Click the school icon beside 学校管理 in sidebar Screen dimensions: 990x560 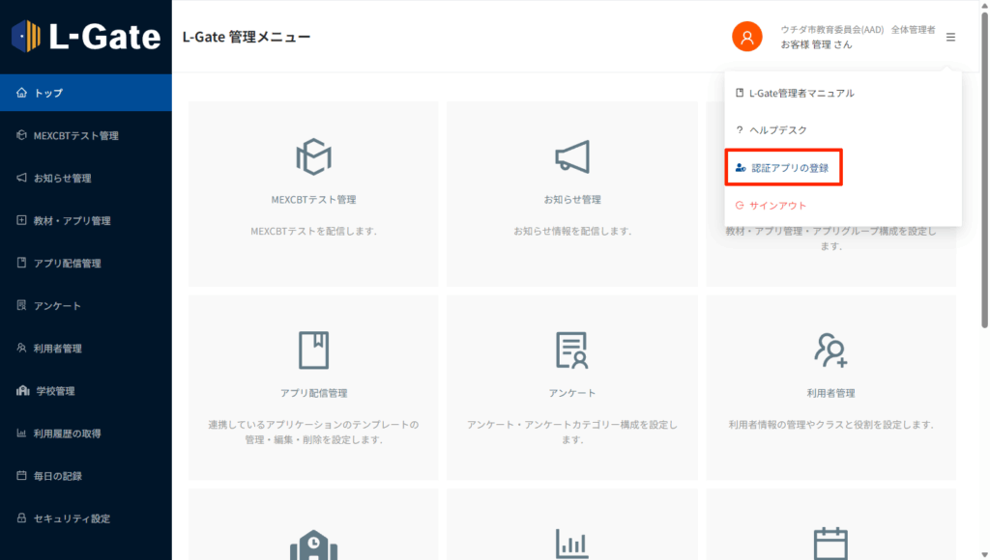[23, 390]
